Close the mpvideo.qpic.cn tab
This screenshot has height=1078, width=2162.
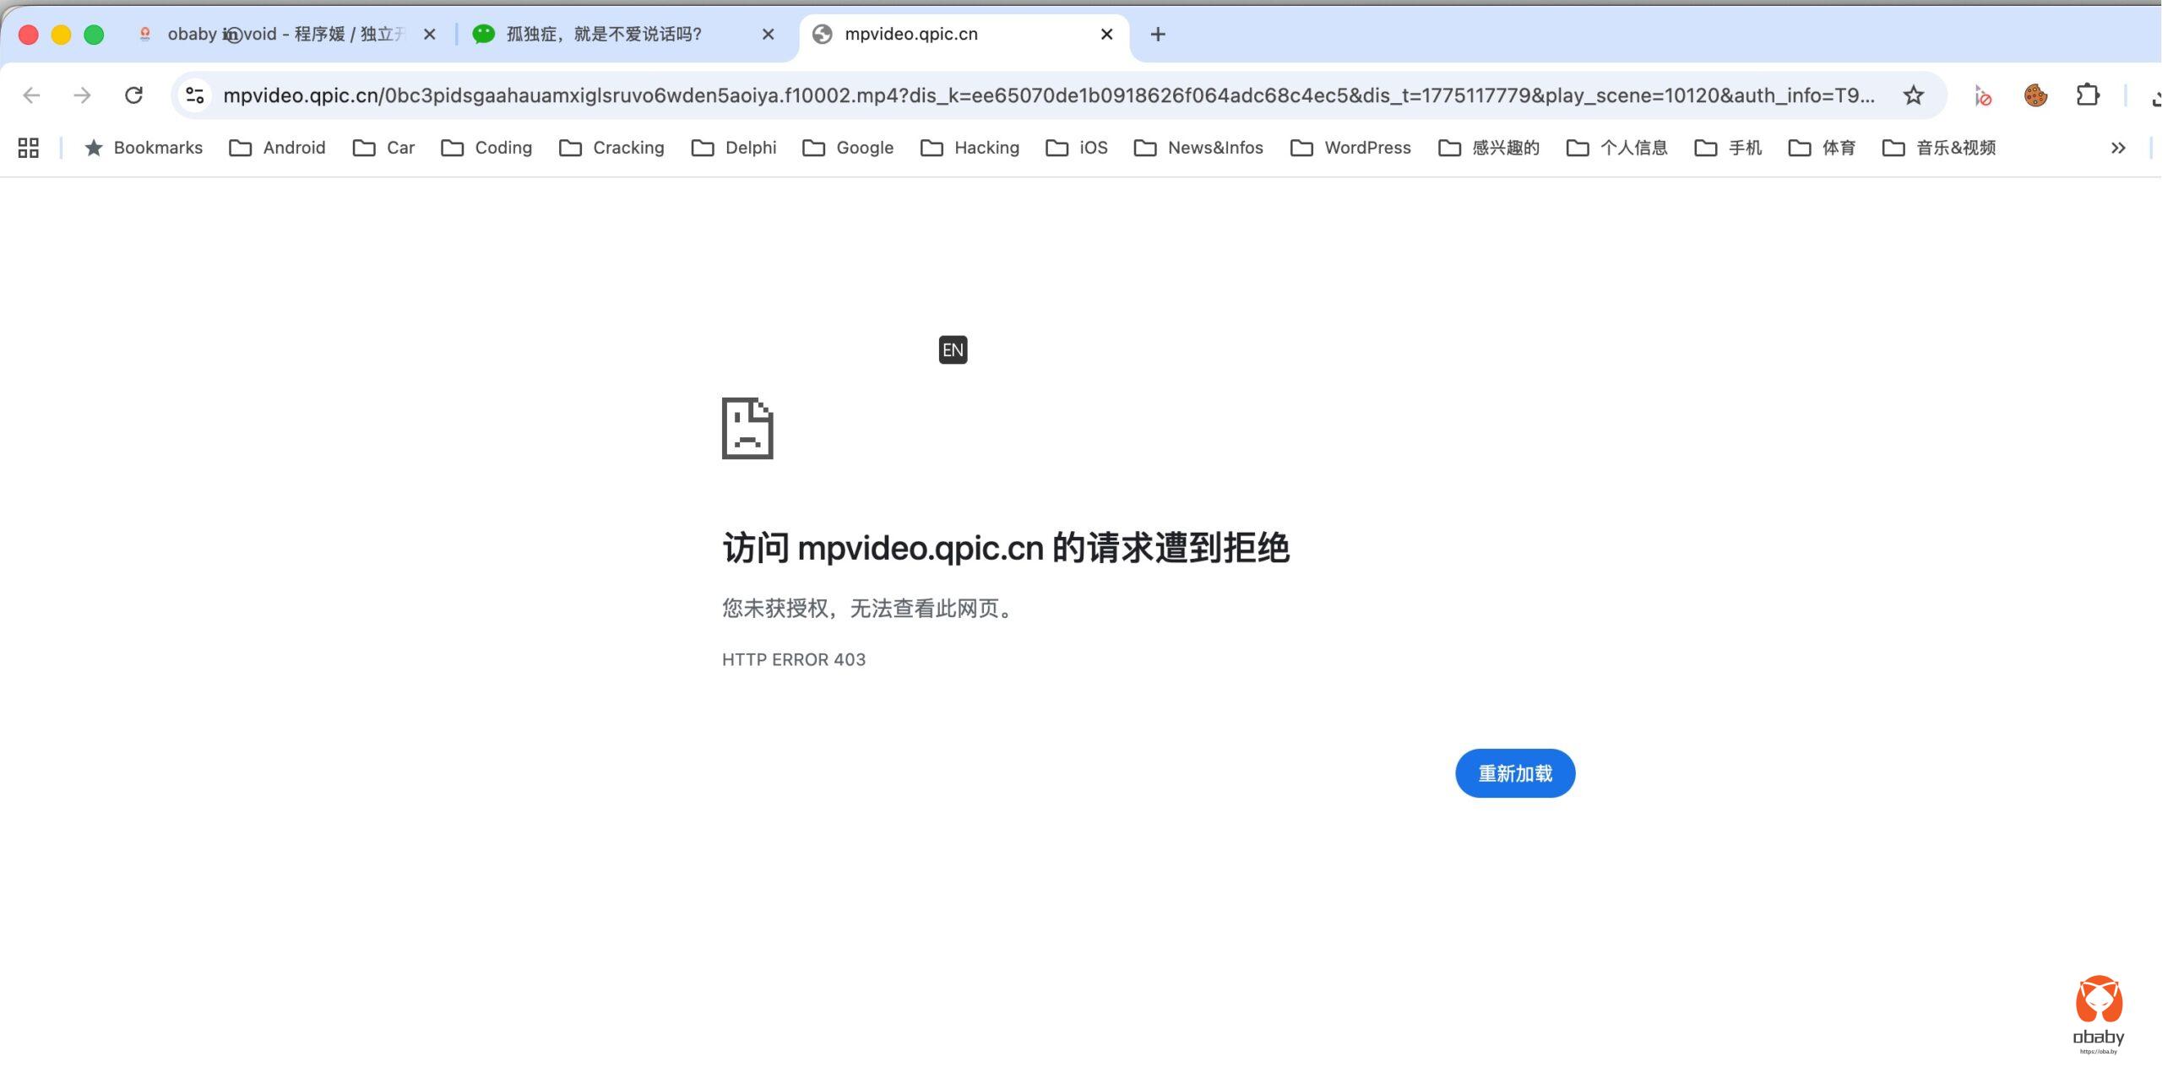click(x=1106, y=35)
